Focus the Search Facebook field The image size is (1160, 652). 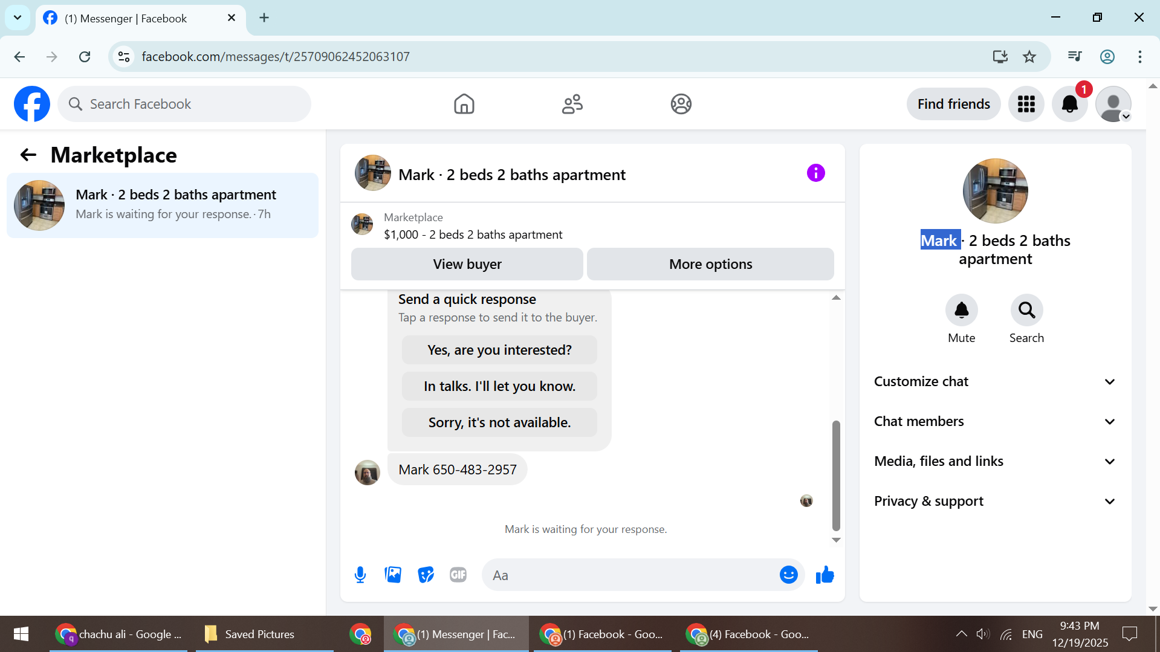(184, 104)
